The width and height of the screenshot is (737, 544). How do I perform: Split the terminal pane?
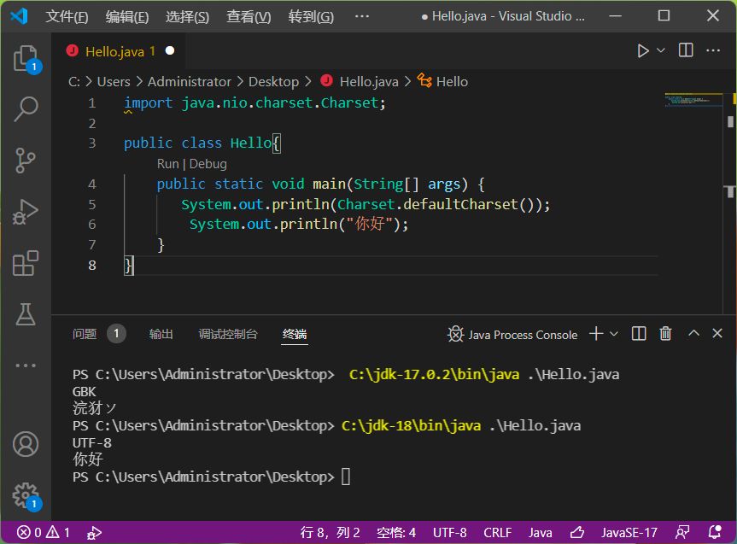(638, 334)
